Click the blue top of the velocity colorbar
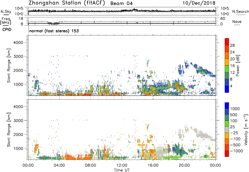Screen dimensions: 249x172 tap(227, 106)
